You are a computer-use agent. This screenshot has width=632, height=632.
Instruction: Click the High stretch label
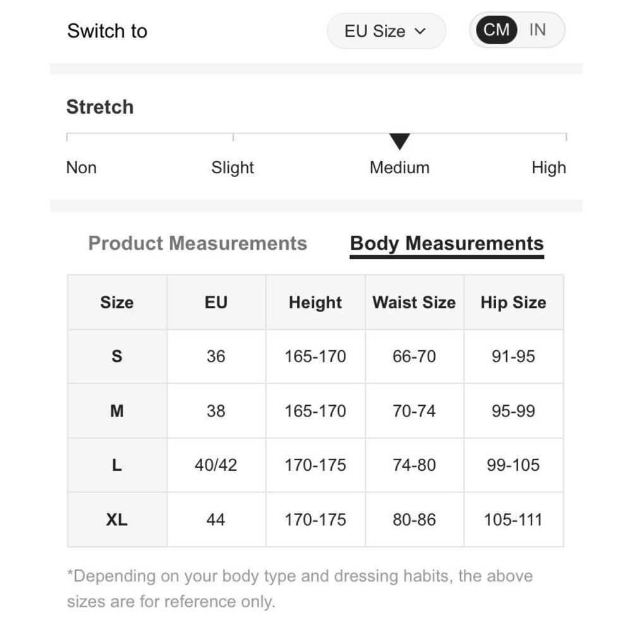coord(549,167)
